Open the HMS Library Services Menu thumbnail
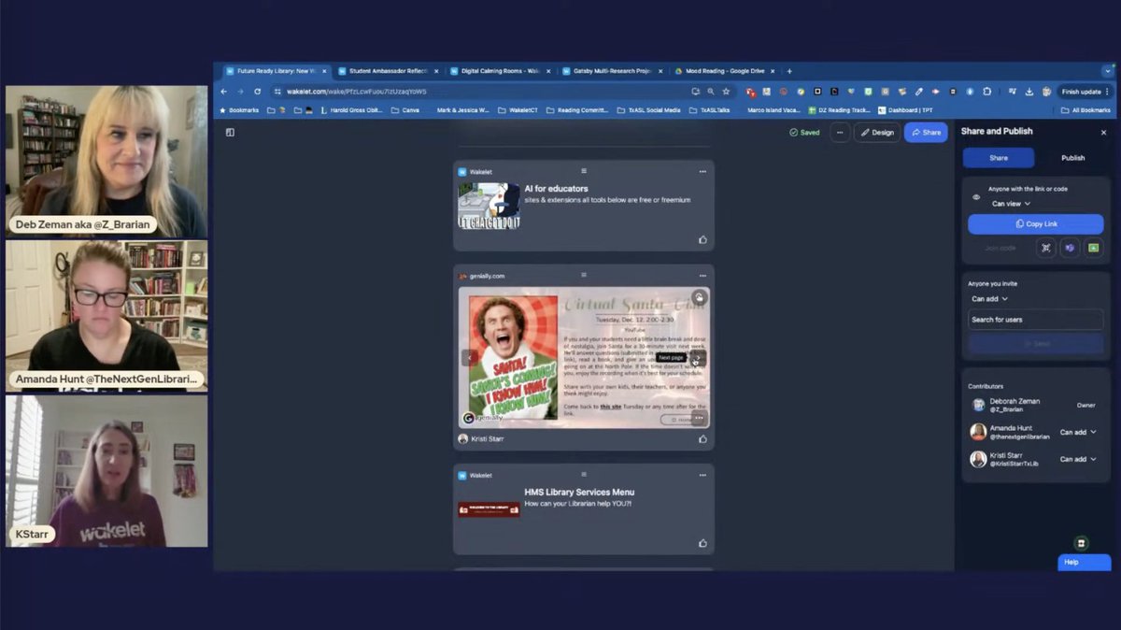The image size is (1121, 630). point(489,509)
